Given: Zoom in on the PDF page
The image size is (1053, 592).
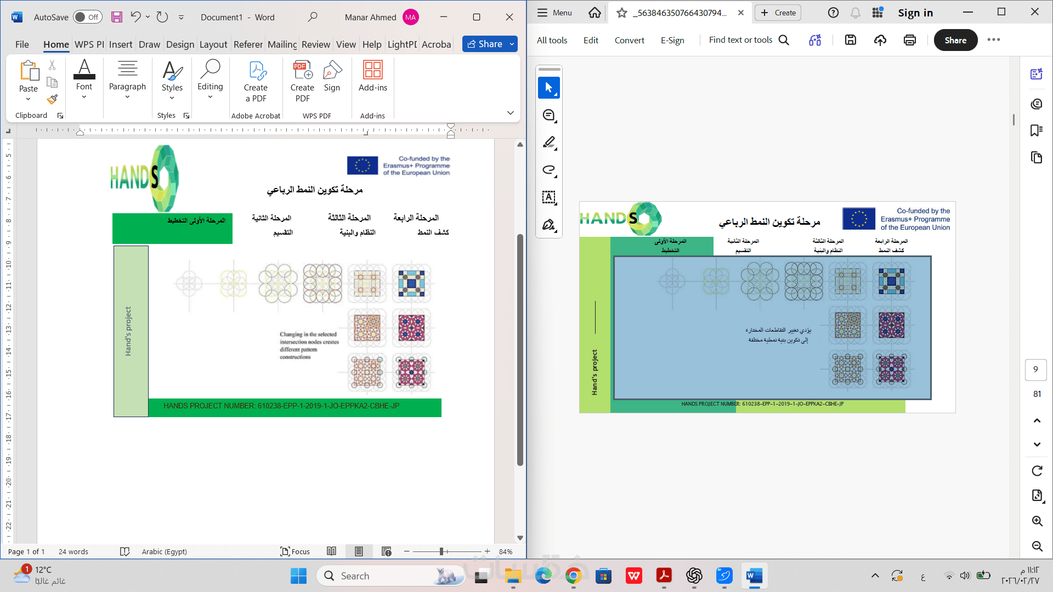Looking at the screenshot, I should [x=1037, y=521].
